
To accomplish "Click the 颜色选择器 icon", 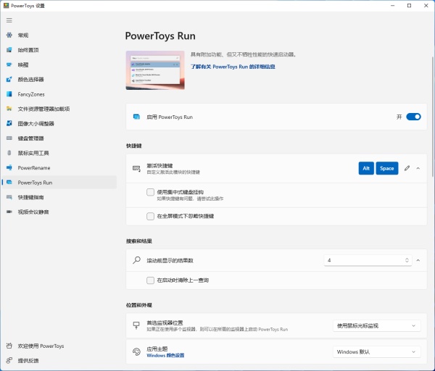I will 9,79.
